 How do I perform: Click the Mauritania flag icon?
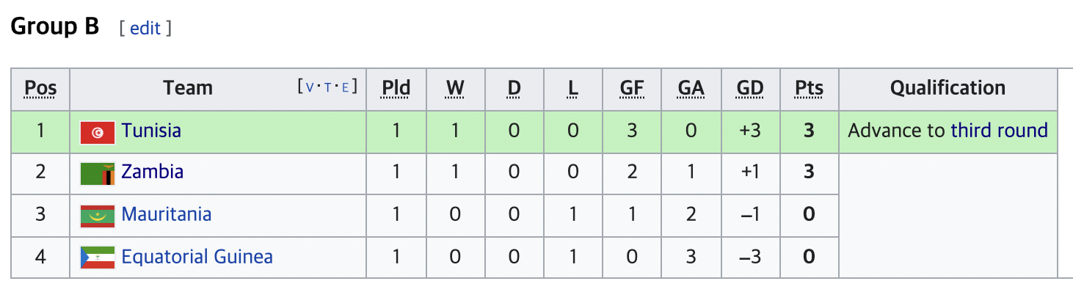tap(98, 216)
